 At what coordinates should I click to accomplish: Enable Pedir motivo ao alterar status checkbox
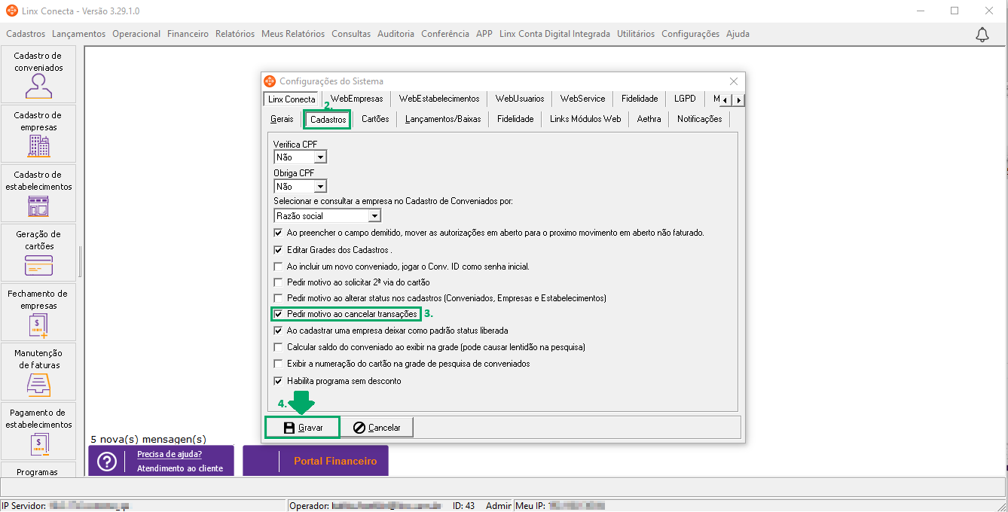pyautogui.click(x=279, y=298)
